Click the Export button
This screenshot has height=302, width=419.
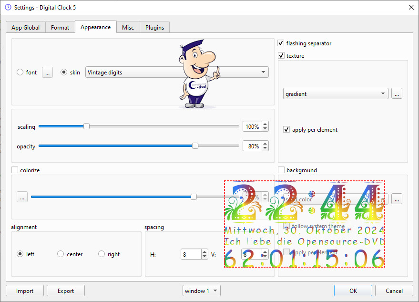pyautogui.click(x=66, y=291)
